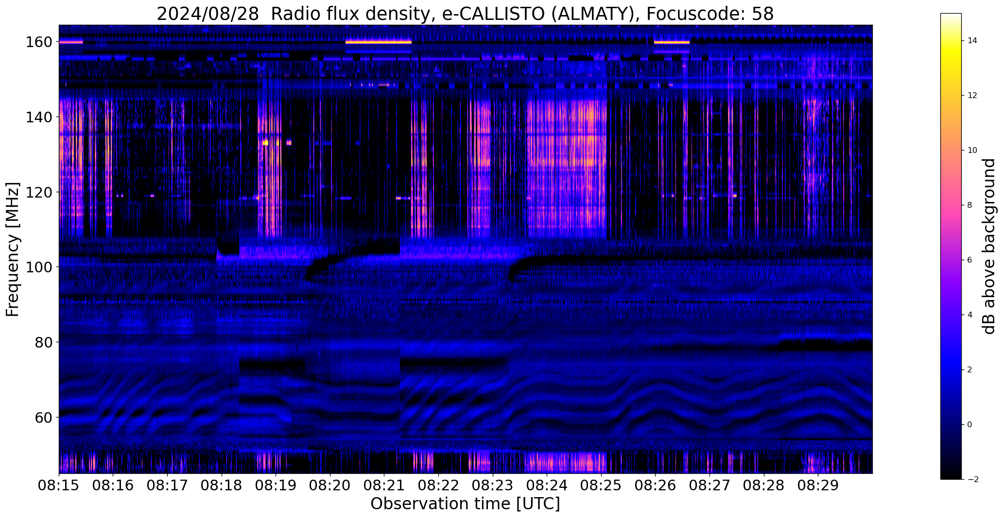The width and height of the screenshot is (1004, 518).
Task: Click the 140 frequency tick label
Action: 38,117
